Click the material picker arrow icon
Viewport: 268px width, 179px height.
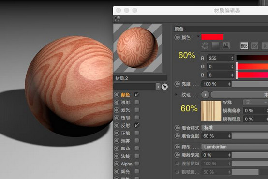(164, 87)
